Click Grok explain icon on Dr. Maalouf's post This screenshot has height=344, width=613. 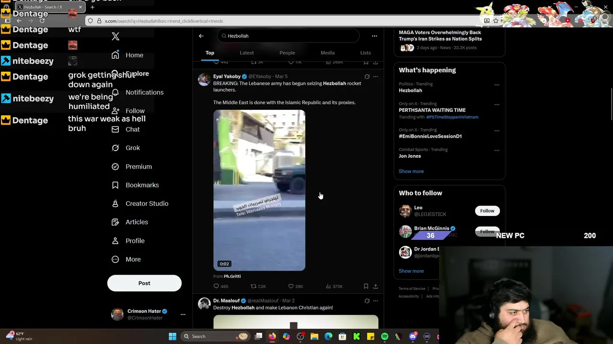click(x=367, y=301)
